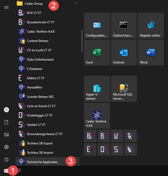The width and height of the screenshot is (168, 176).
Task: Click the small CV en Lucht W tile
Action: tap(117, 136)
